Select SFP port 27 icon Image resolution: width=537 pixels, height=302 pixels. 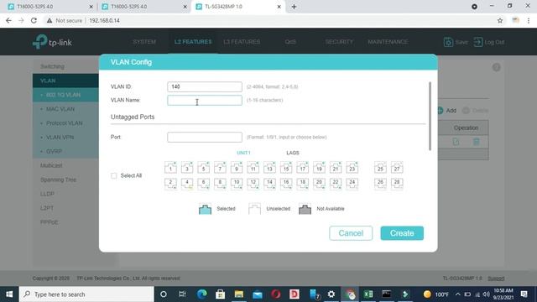pyautogui.click(x=397, y=168)
